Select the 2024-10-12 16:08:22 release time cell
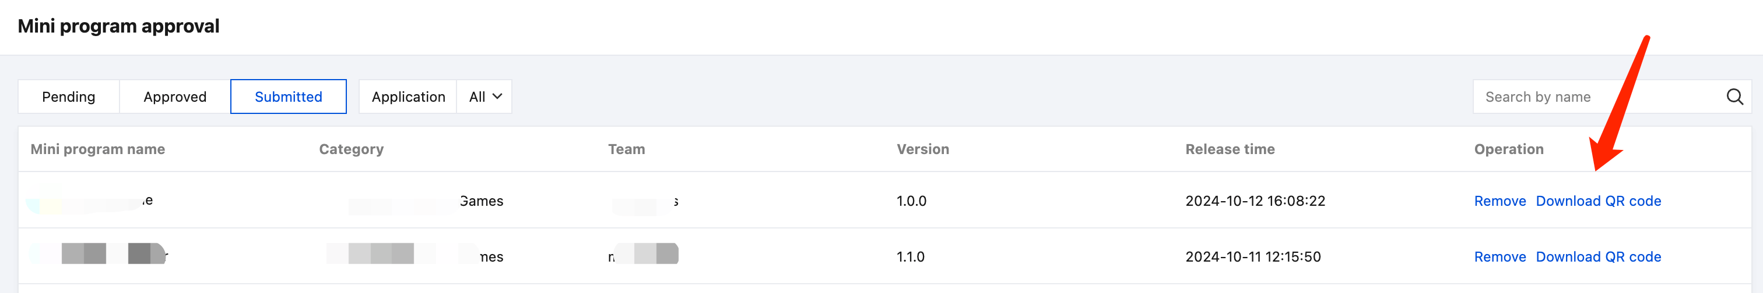The image size is (1763, 293). (x=1255, y=201)
